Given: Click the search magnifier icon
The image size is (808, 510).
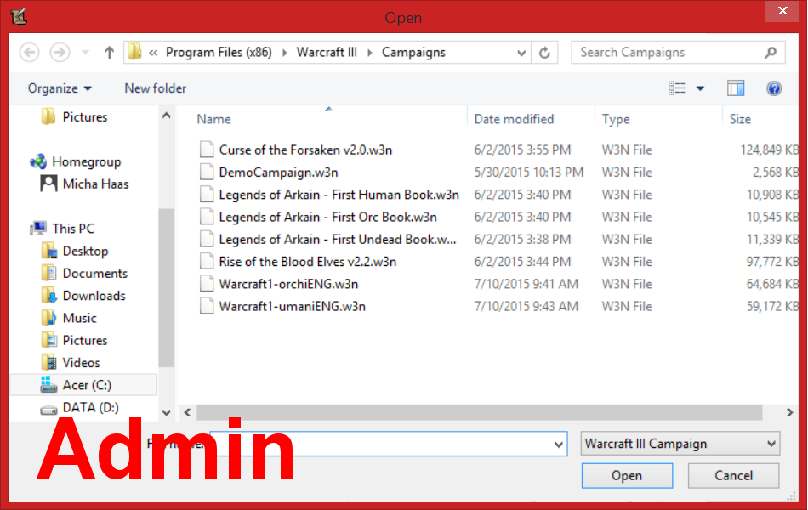Looking at the screenshot, I should pos(771,53).
